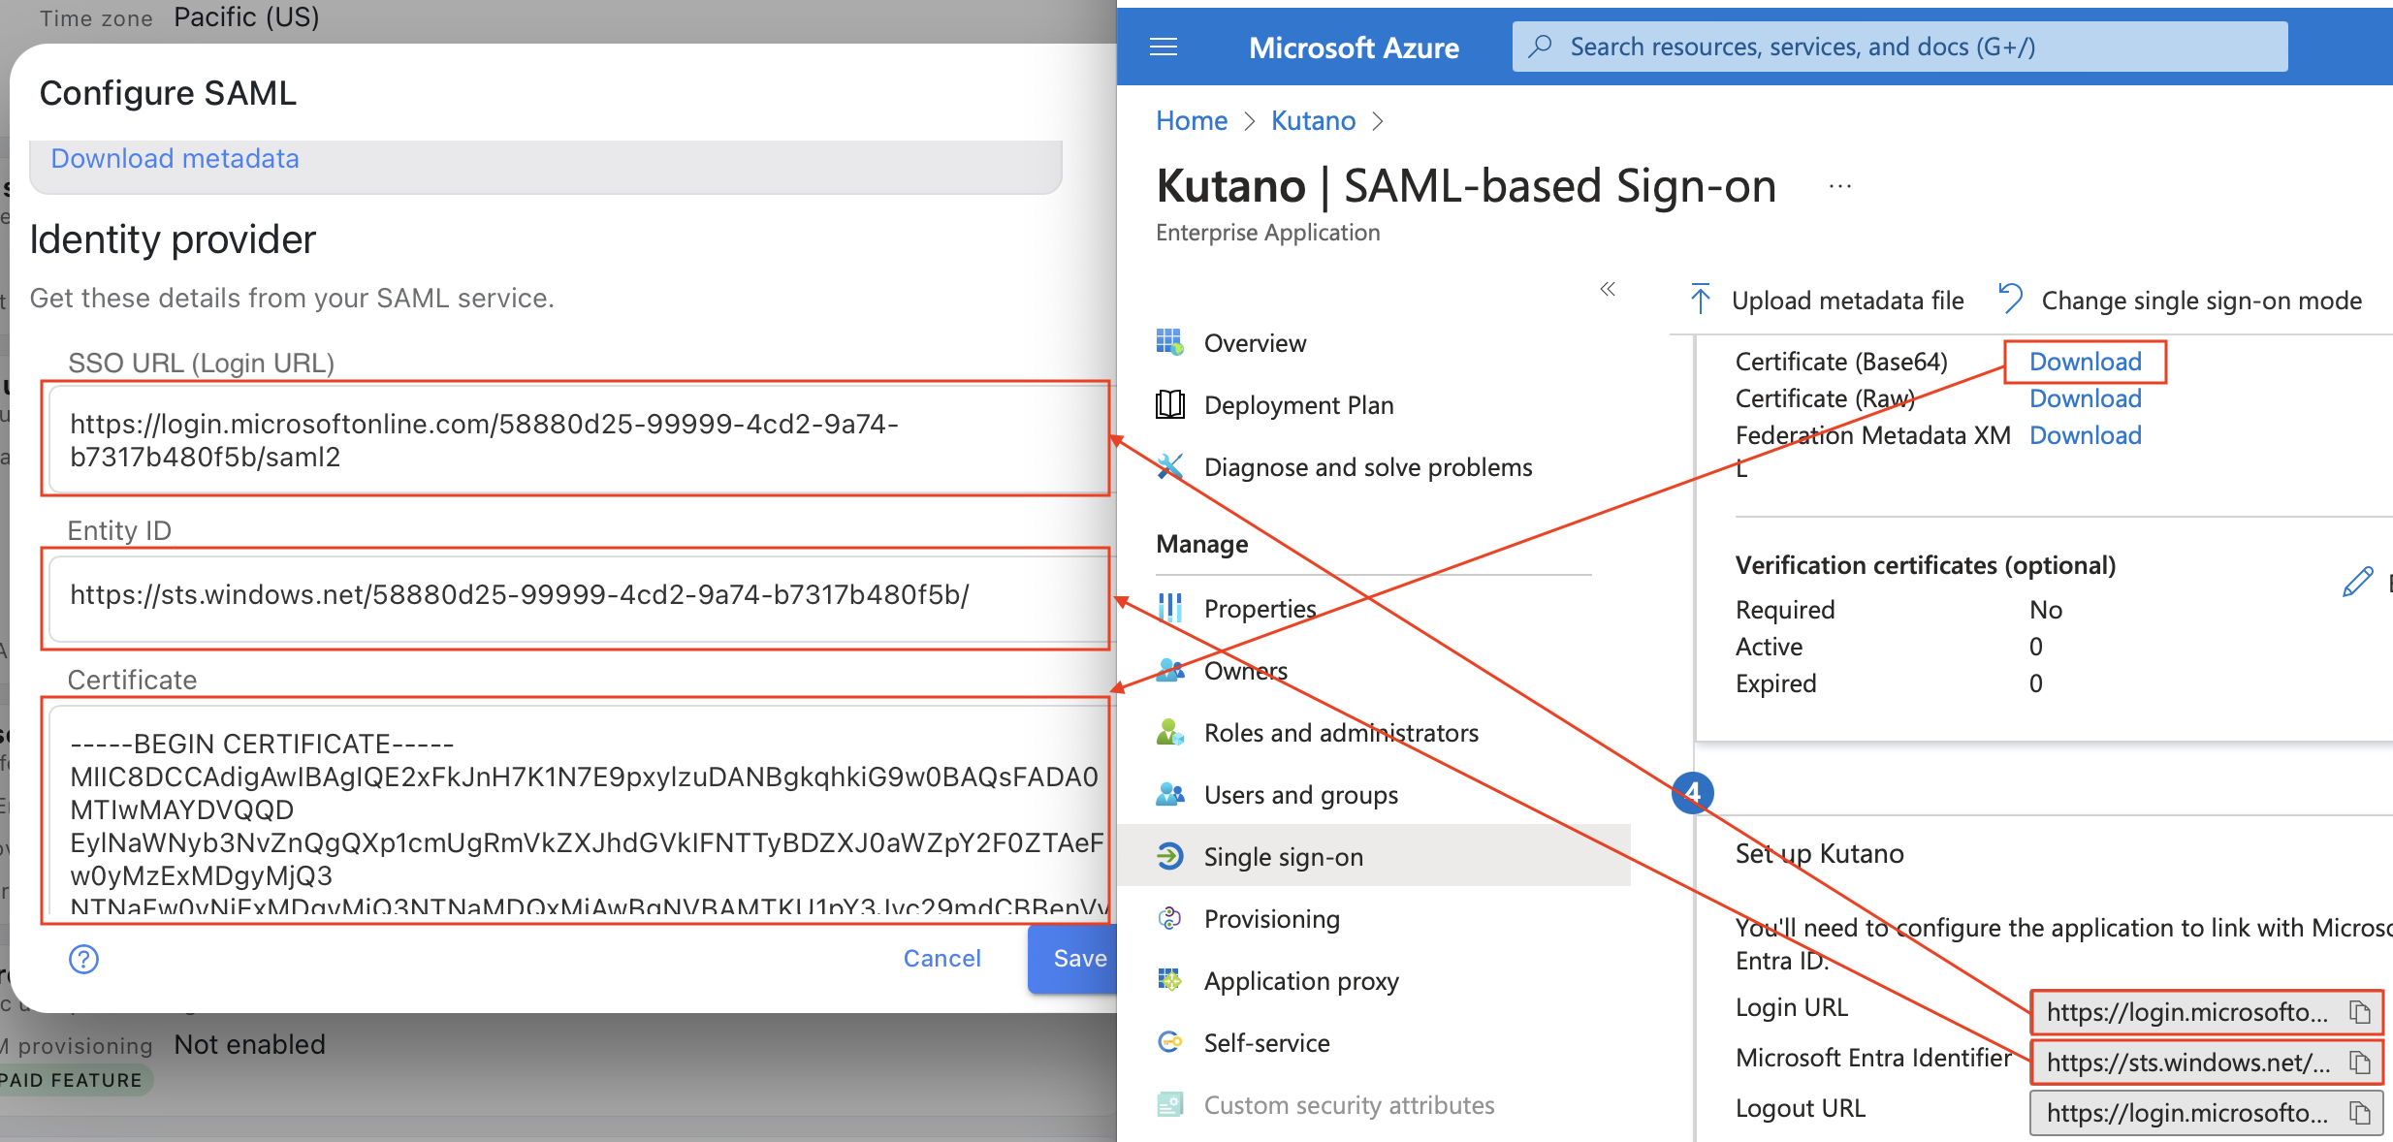Click the Upload metadata file arrow icon
The height and width of the screenshot is (1142, 2393).
coord(1700,300)
